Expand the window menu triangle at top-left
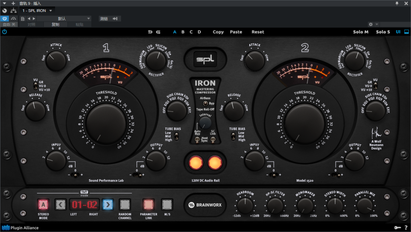The image size is (411, 232). (4, 3)
